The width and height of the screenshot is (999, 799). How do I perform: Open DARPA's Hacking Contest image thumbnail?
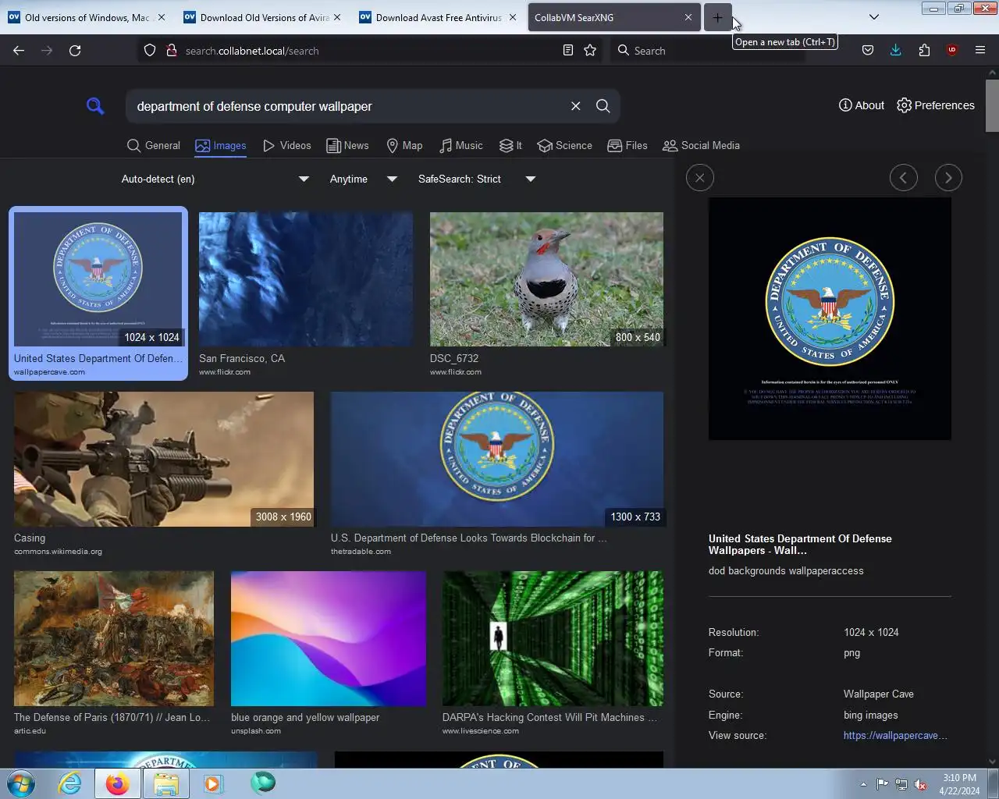click(x=553, y=638)
